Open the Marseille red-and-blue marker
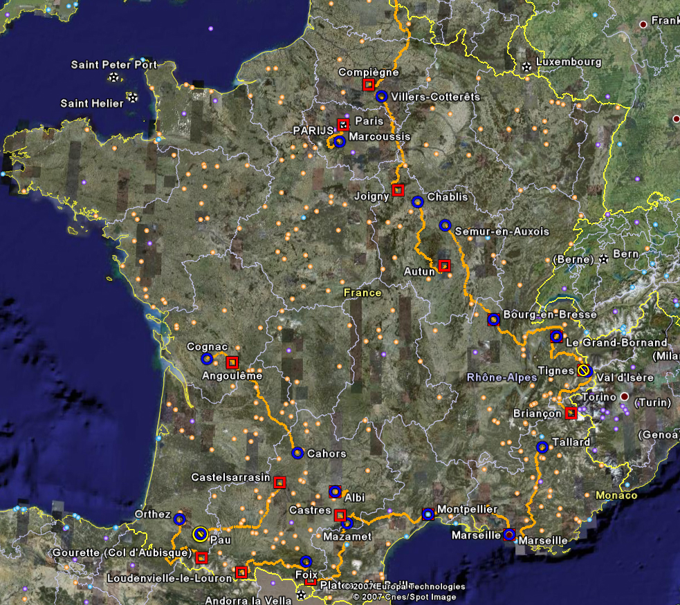 point(509,534)
